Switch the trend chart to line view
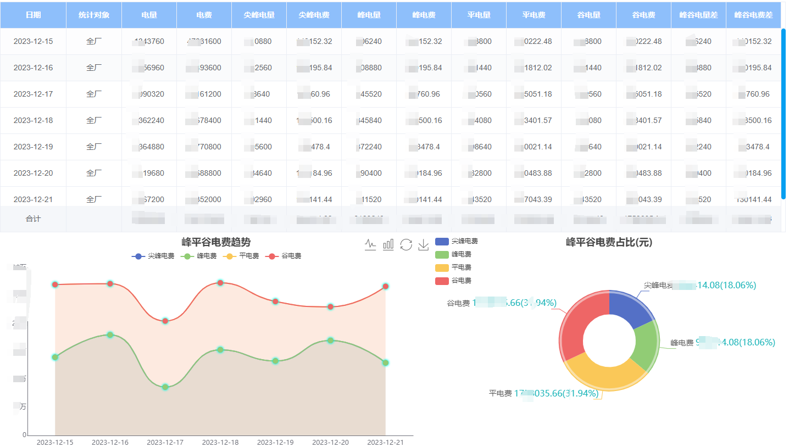 pos(370,244)
